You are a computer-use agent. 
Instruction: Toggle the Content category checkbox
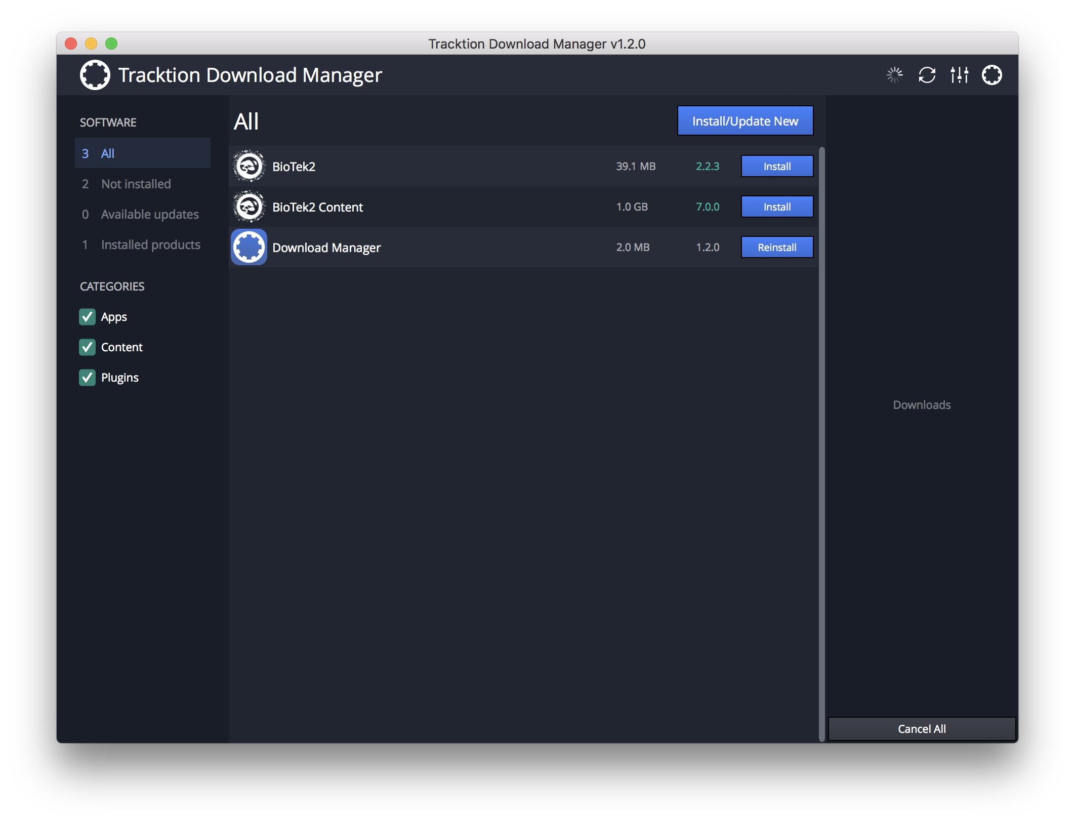click(x=88, y=348)
